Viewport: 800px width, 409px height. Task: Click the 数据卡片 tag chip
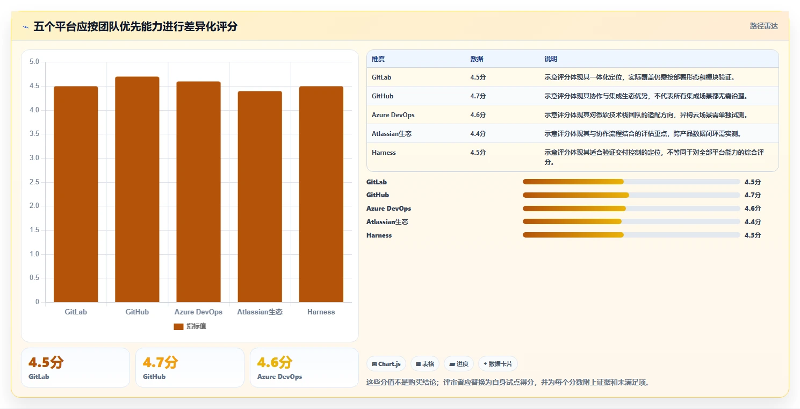[x=498, y=364]
